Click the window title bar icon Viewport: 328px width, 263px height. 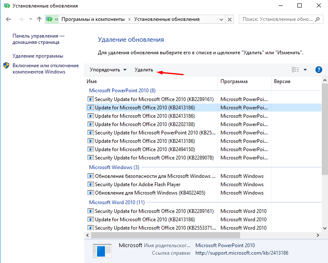pyautogui.click(x=7, y=6)
